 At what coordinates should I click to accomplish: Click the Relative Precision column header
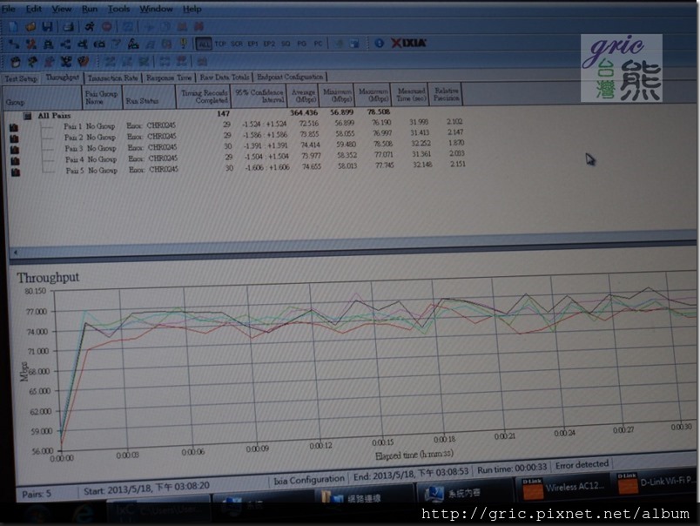pyautogui.click(x=446, y=94)
